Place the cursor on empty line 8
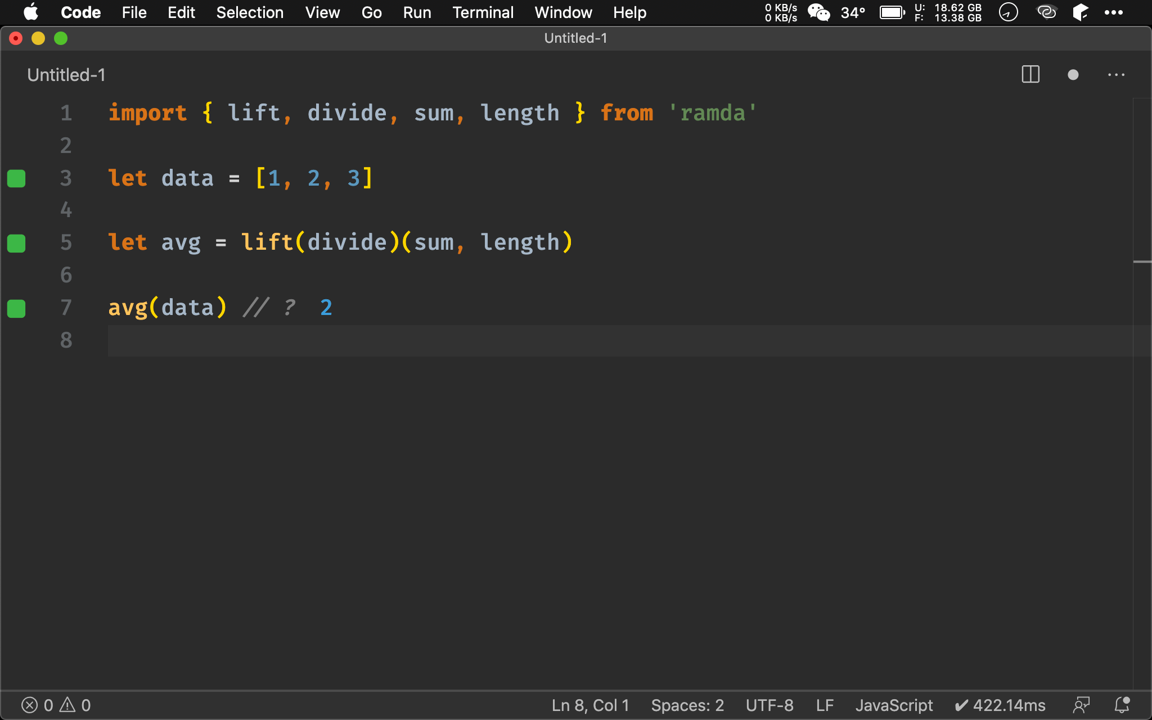This screenshot has width=1152, height=720. [619, 340]
